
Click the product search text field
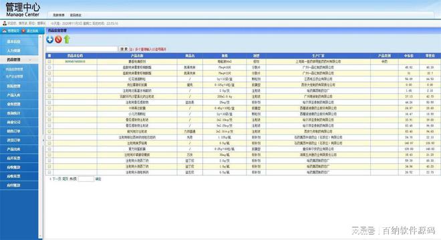pyautogui.click(x=82, y=49)
